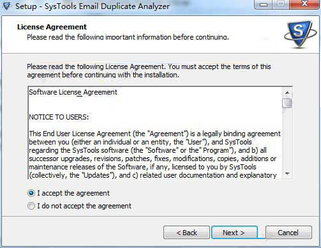Click the window title "Setup - SysTools Email Duplicate Analyzer"
Image resolution: width=321 pixels, height=248 pixels.
93,6
